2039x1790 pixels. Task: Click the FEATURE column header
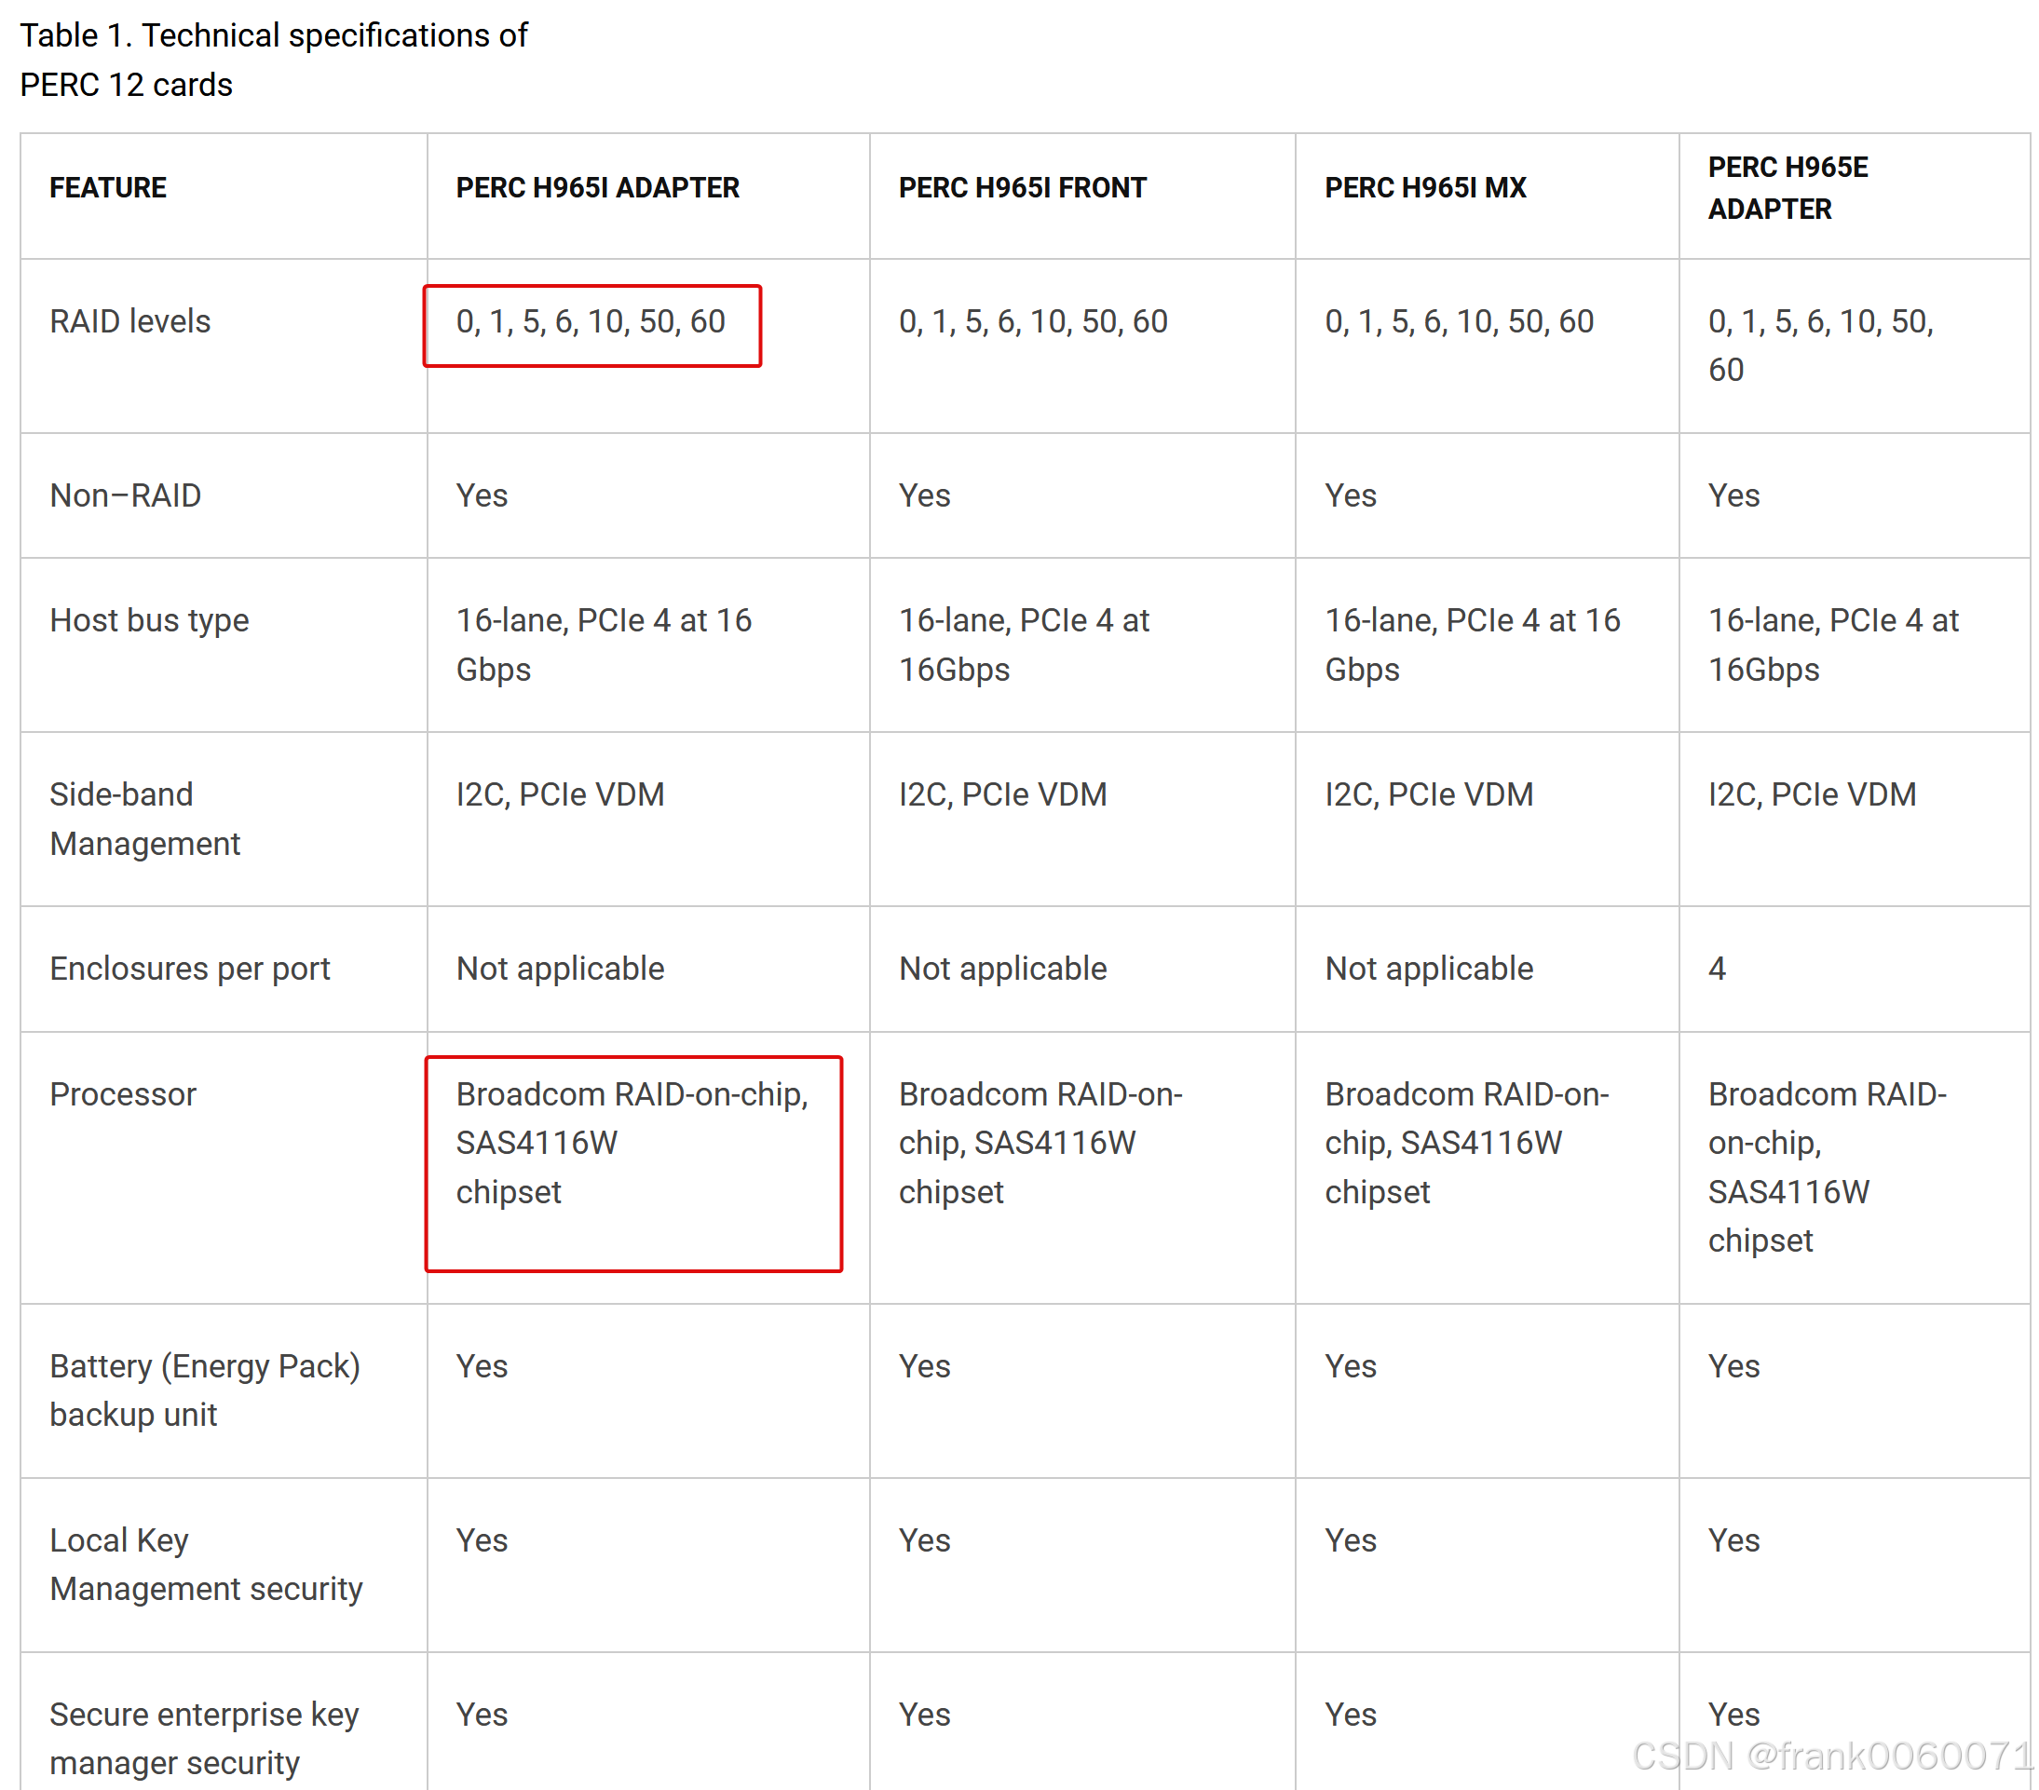coord(108,187)
